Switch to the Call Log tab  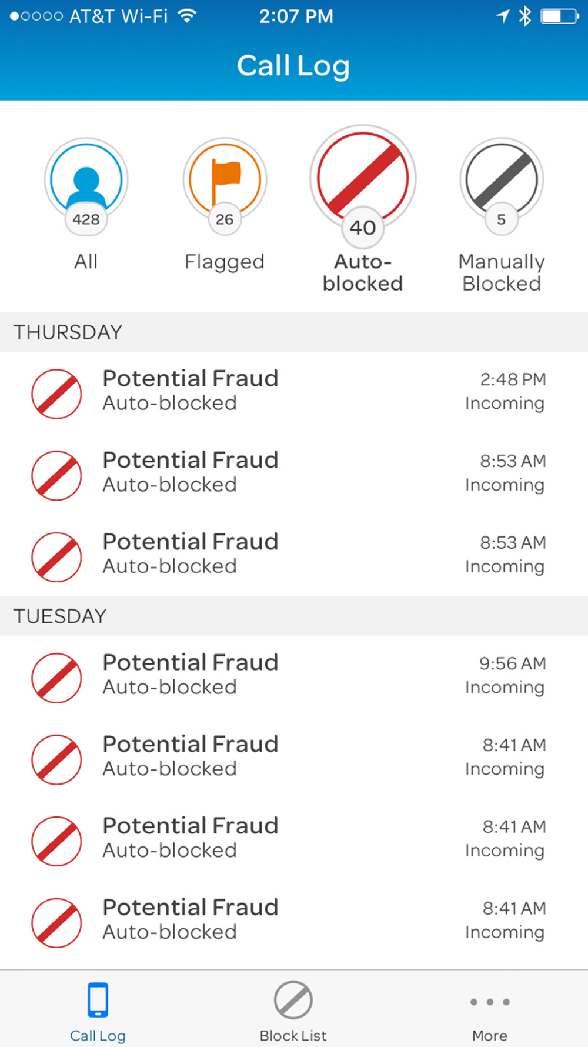point(98,1009)
